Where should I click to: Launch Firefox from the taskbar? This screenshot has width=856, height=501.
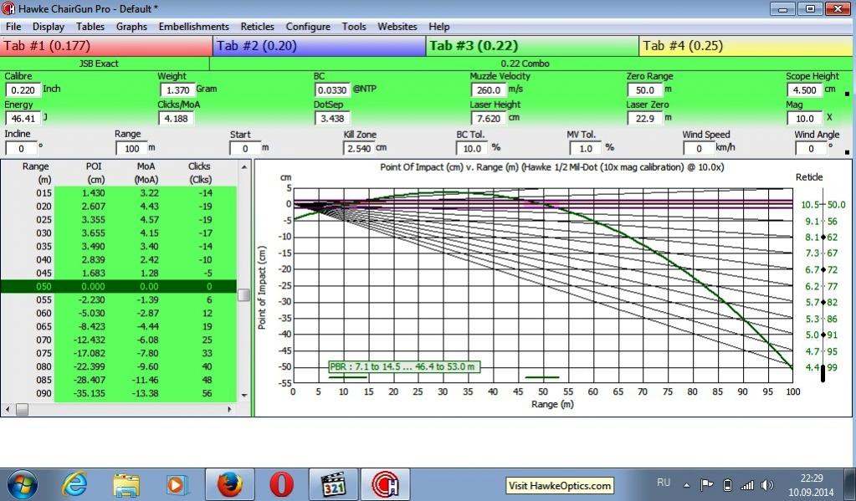(229, 484)
